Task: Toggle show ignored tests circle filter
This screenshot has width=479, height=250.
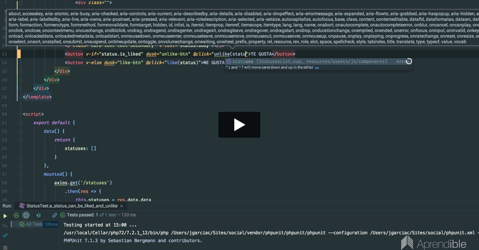Action: 26,215
